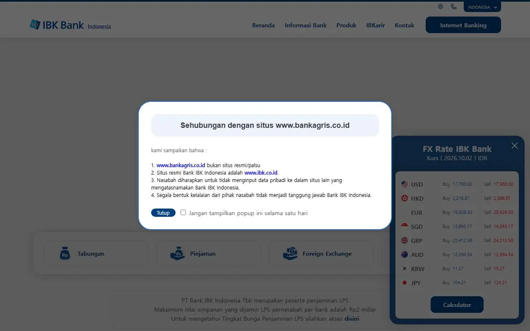This screenshot has width=530, height=331.
Task: Open the Pinjaman card
Action: [x=209, y=253]
